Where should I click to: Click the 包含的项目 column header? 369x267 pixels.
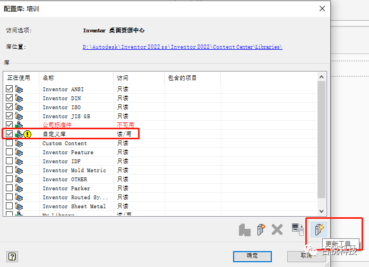pos(192,78)
